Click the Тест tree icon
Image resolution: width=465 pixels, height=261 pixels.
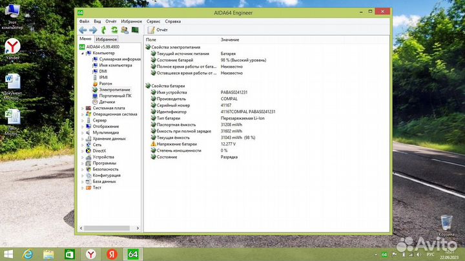pos(88,187)
